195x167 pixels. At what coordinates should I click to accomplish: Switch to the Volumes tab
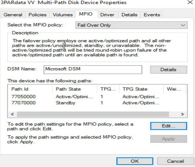pos(62,15)
